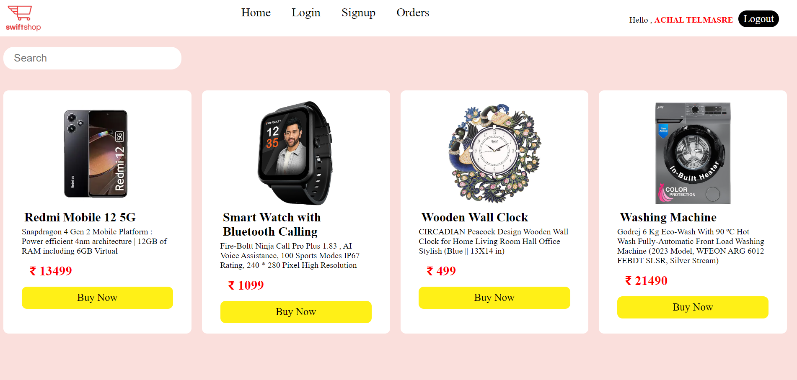This screenshot has width=797, height=380.
Task: Click the Washing Machine product image
Action: point(693,153)
